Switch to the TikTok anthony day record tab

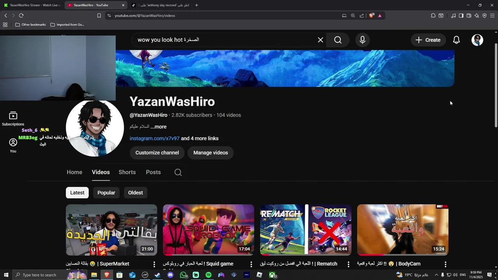(160, 5)
